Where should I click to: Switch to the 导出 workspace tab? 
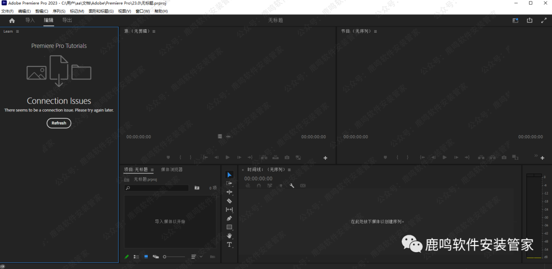tap(67, 20)
